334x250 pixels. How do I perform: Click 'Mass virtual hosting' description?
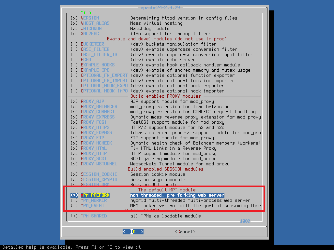(x=157, y=23)
